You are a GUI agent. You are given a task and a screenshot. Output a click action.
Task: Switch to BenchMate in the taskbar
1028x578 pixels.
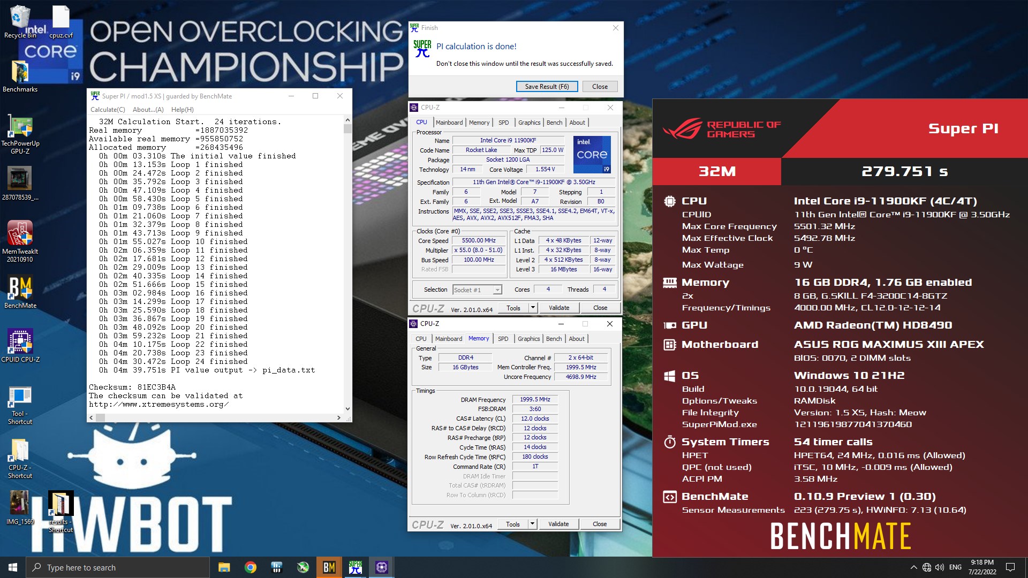(x=329, y=567)
